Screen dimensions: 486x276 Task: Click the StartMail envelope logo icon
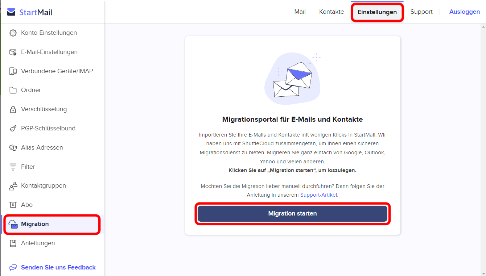pyautogui.click(x=11, y=12)
